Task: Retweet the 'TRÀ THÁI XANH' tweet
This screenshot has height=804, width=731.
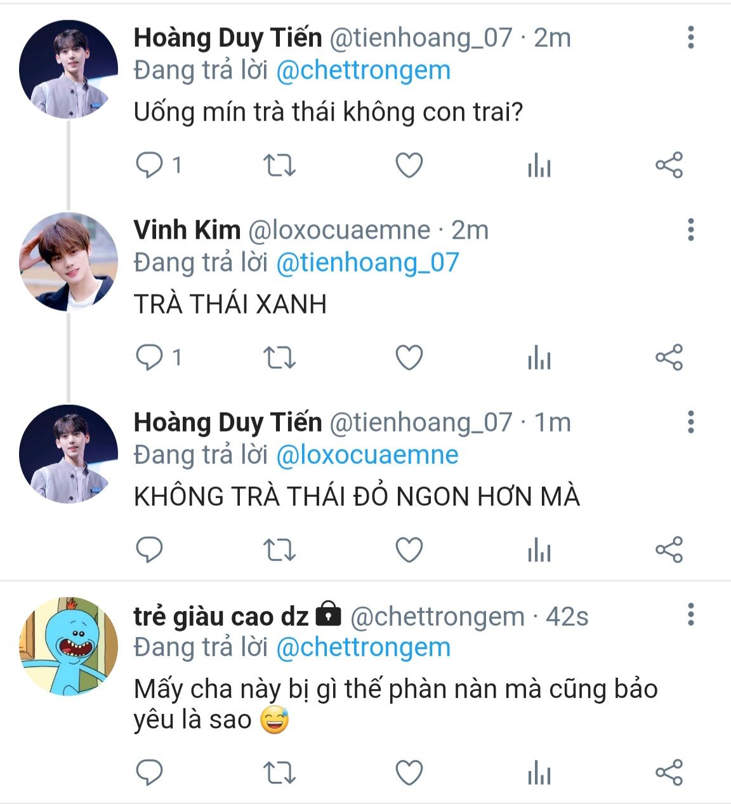Action: [x=279, y=358]
